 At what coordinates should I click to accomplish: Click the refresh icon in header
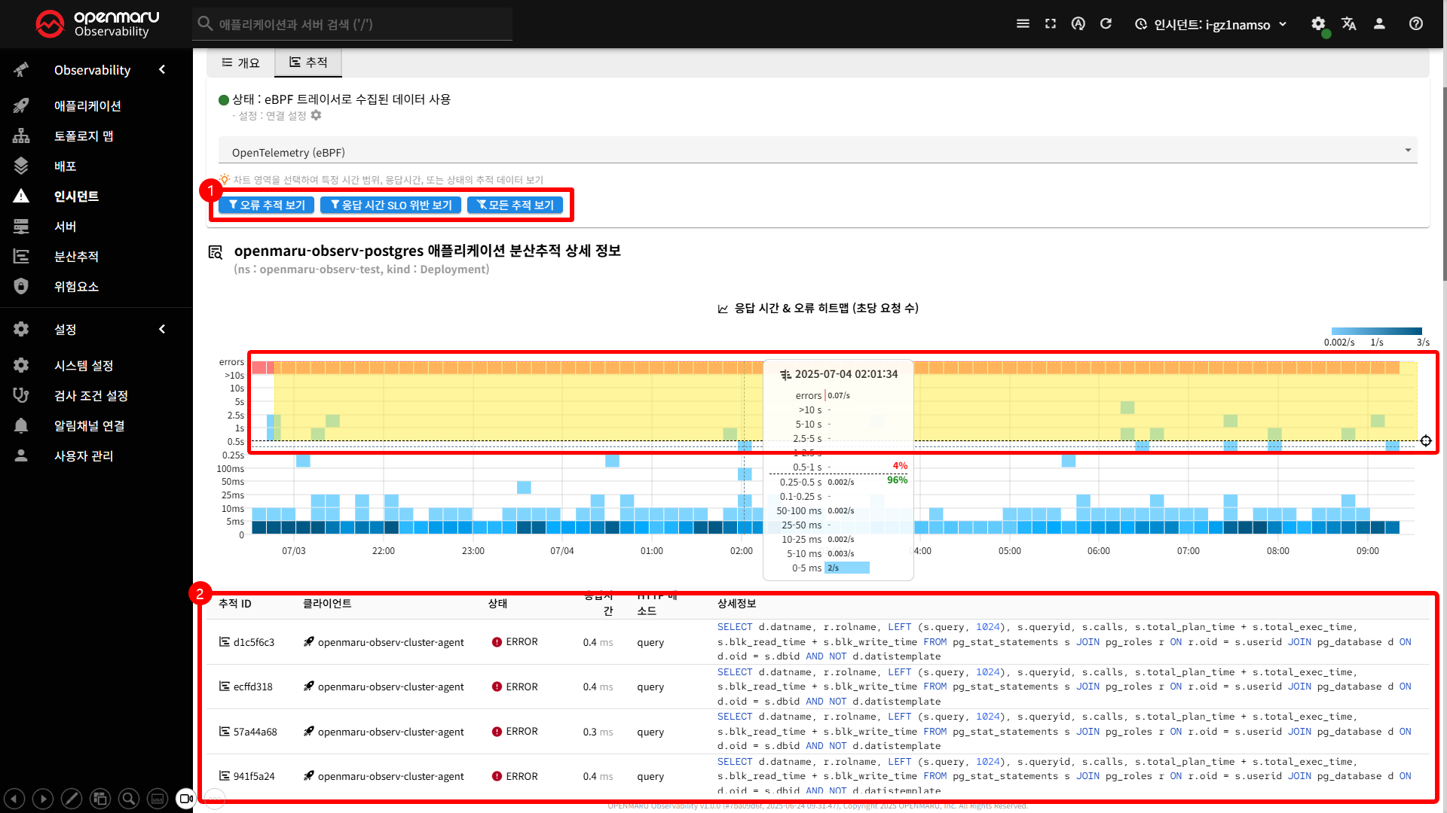[1106, 24]
